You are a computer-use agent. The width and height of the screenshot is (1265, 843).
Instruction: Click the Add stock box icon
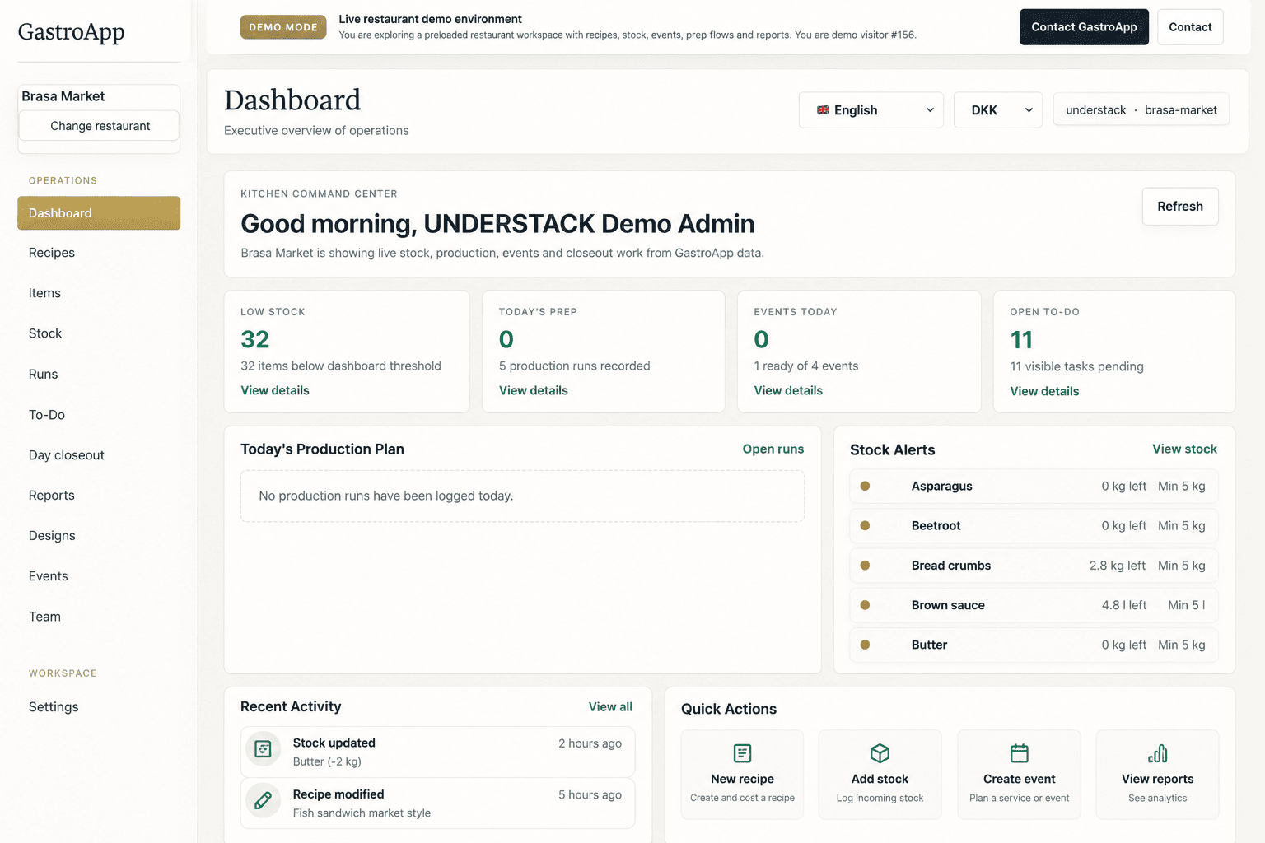(880, 753)
